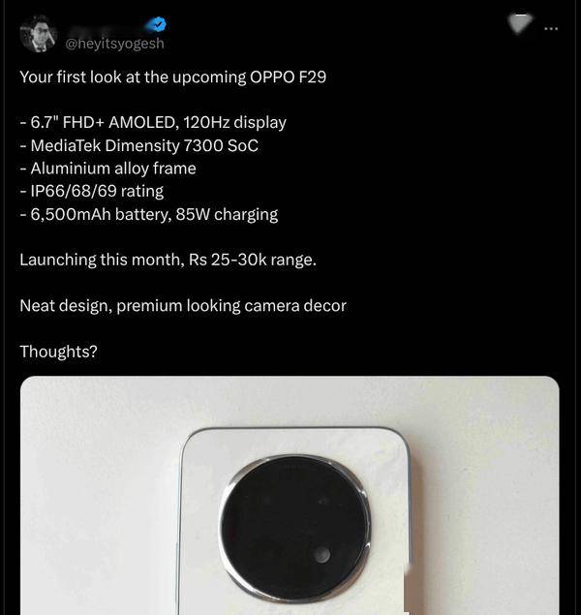581x615 pixels.
Task: Click the 6.7" FHD+ AMOLED display line
Action: coord(153,122)
